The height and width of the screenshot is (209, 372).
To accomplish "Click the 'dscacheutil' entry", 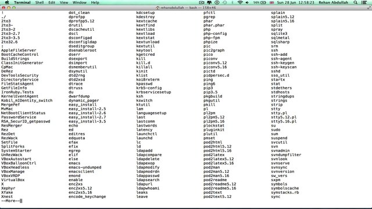I will (x=81, y=30).
